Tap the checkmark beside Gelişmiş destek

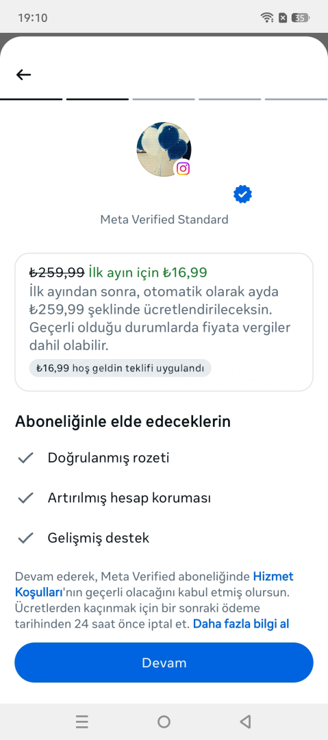(x=25, y=538)
